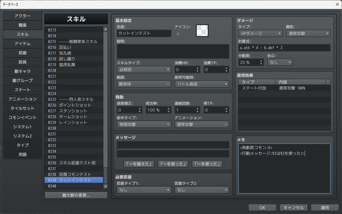Adjust the 速度補正 stepper arrows

pyautogui.click(x=139, y=110)
